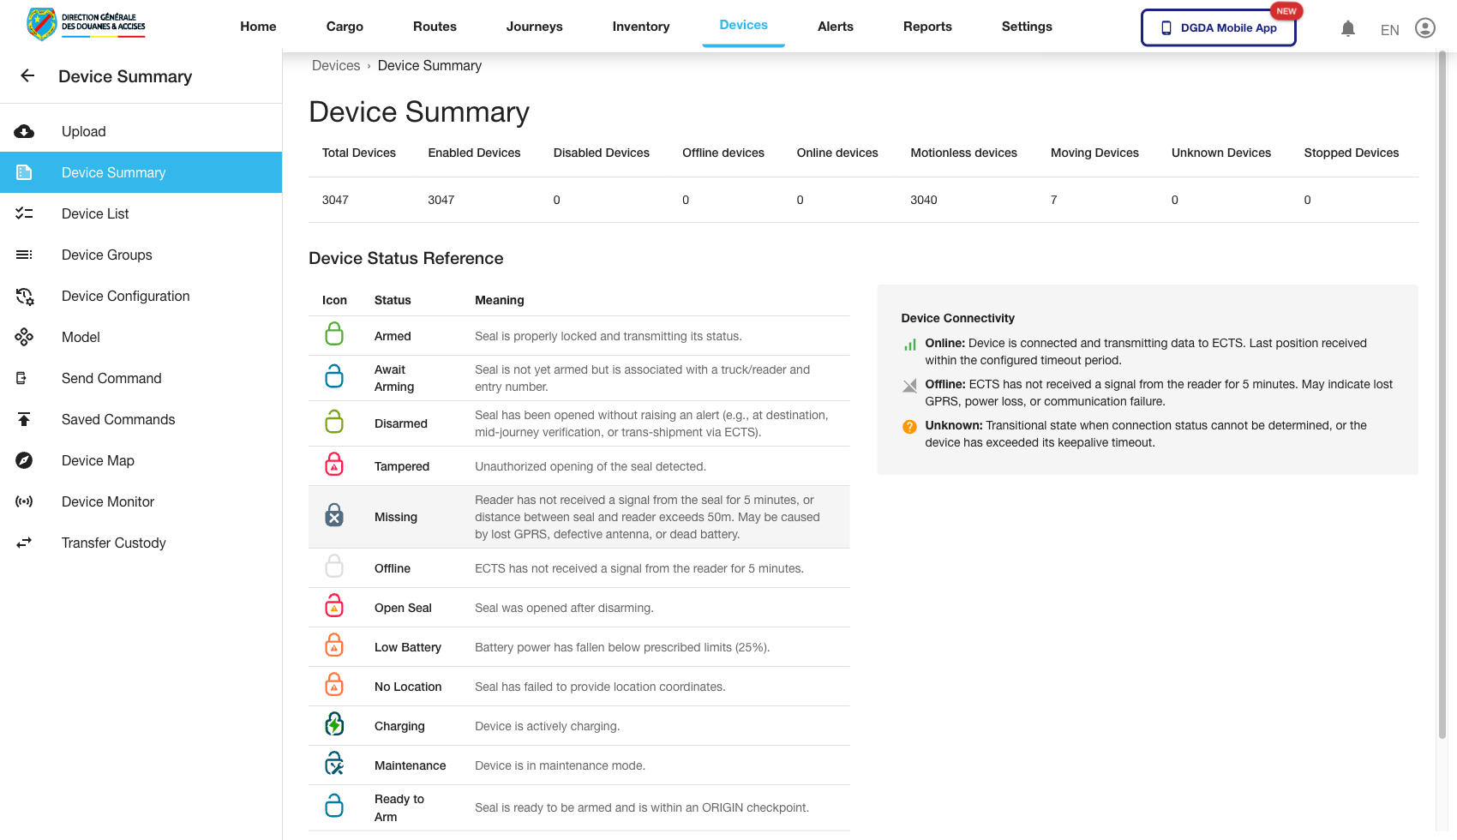This screenshot has width=1457, height=840.
Task: Select the Upload sidebar icon
Action: [x=24, y=131]
